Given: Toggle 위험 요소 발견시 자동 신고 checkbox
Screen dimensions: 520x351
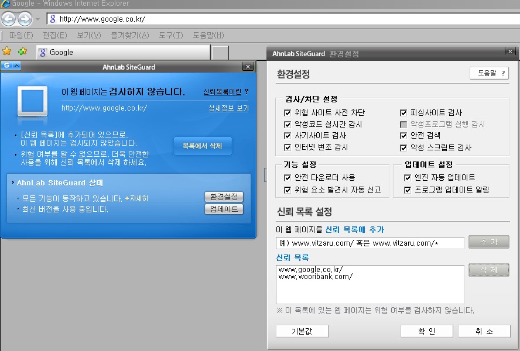Looking at the screenshot, I should [288, 190].
